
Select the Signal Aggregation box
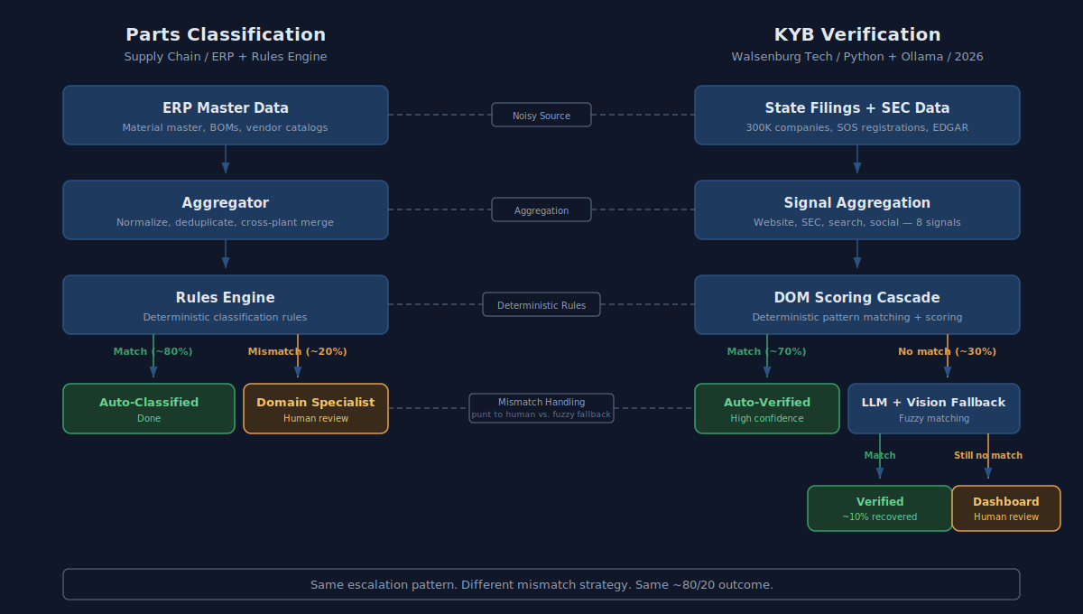[x=856, y=209]
